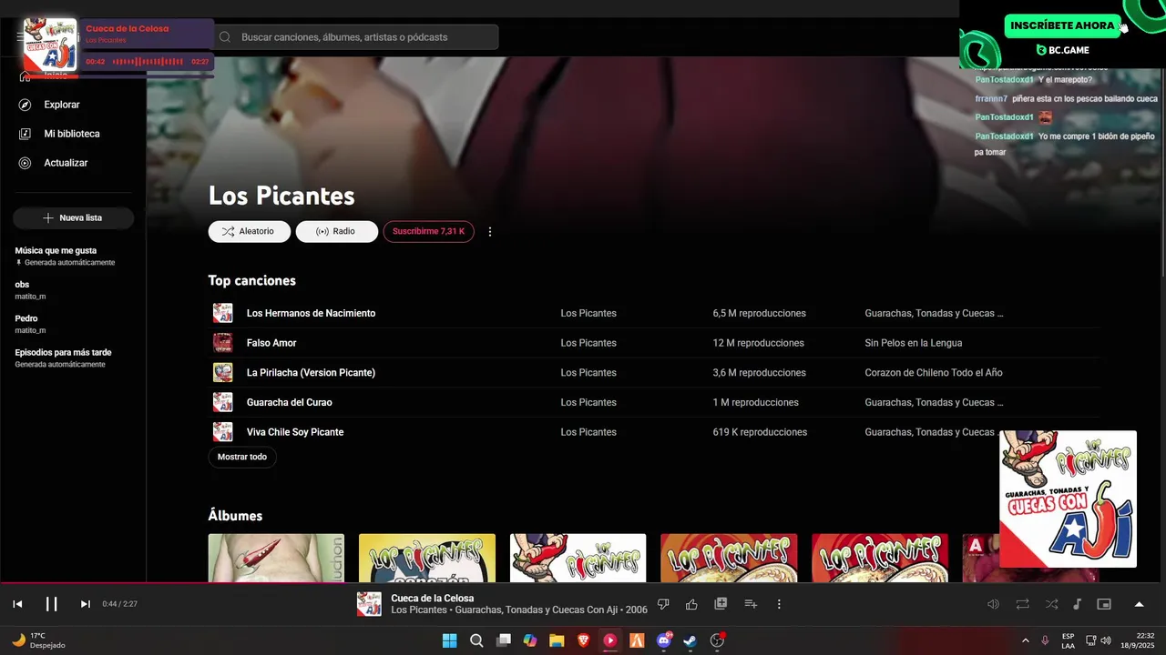Pause the current song
The width and height of the screenshot is (1166, 655).
click(52, 604)
